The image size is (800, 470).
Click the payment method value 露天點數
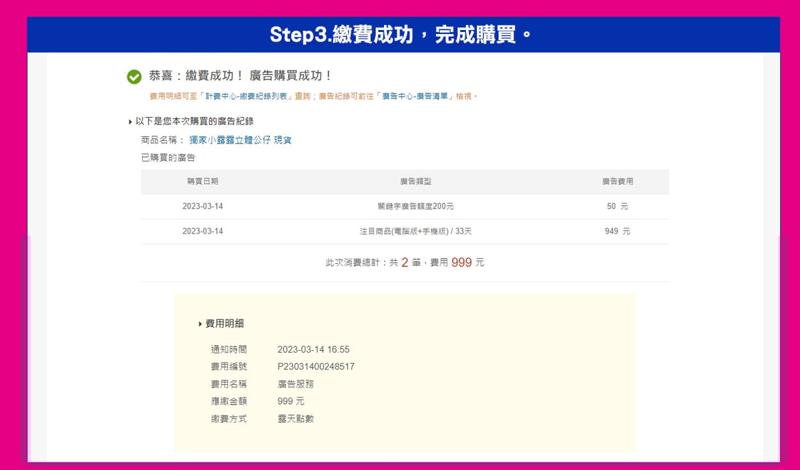pyautogui.click(x=296, y=419)
